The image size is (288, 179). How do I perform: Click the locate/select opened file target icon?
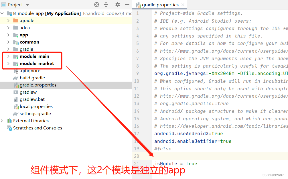click(97, 5)
